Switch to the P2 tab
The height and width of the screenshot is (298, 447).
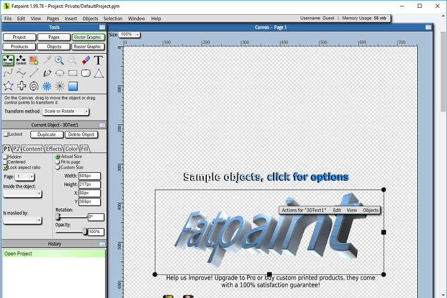pyautogui.click(x=16, y=149)
